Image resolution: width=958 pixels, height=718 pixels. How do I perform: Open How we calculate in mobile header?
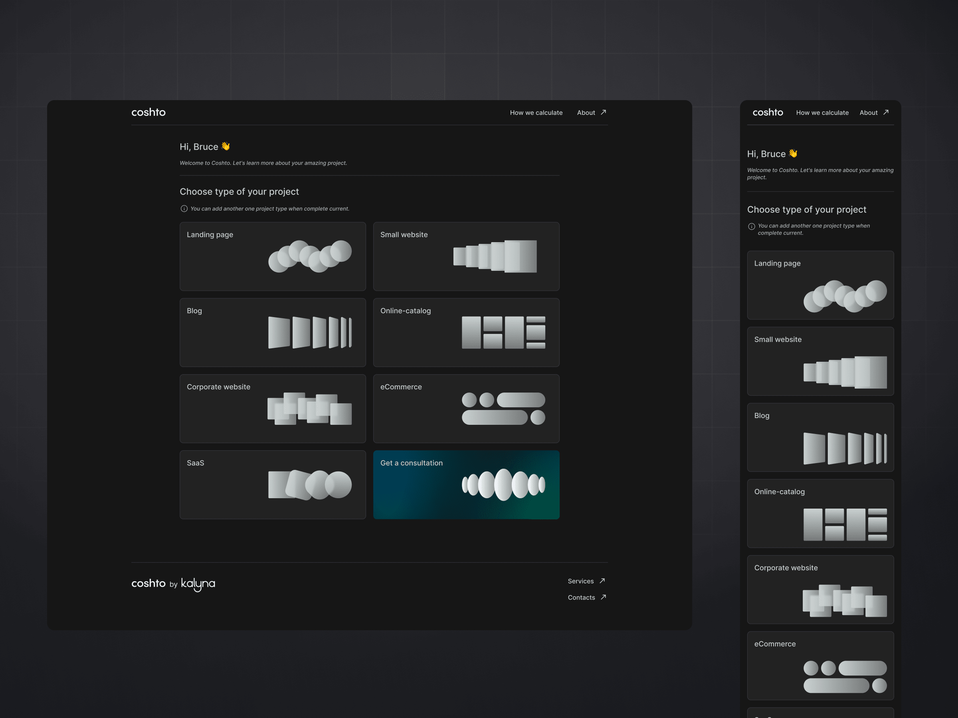point(822,112)
